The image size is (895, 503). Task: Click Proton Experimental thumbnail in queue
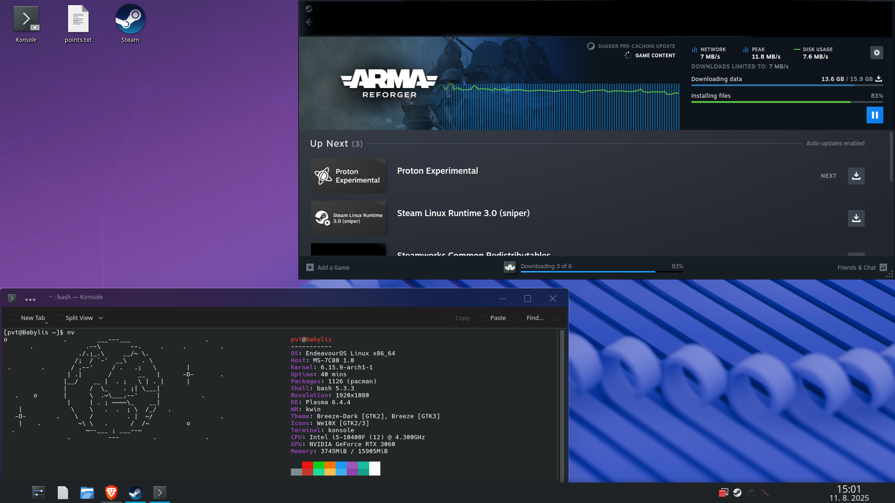(349, 176)
